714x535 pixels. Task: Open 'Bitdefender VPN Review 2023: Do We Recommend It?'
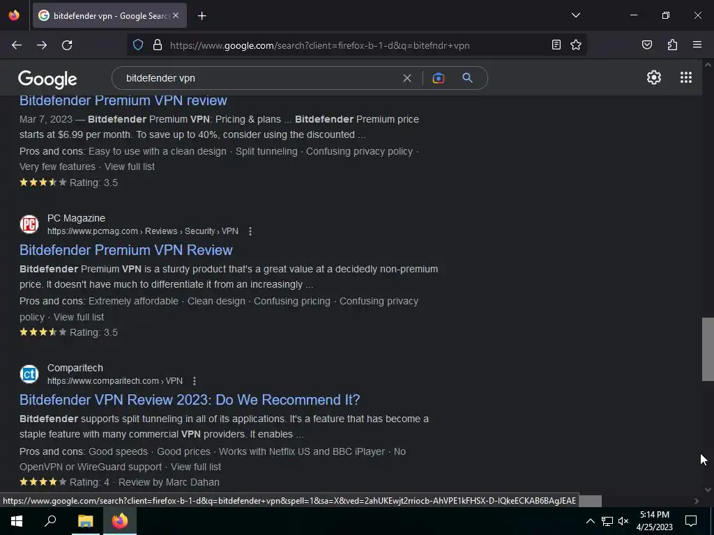tap(190, 399)
